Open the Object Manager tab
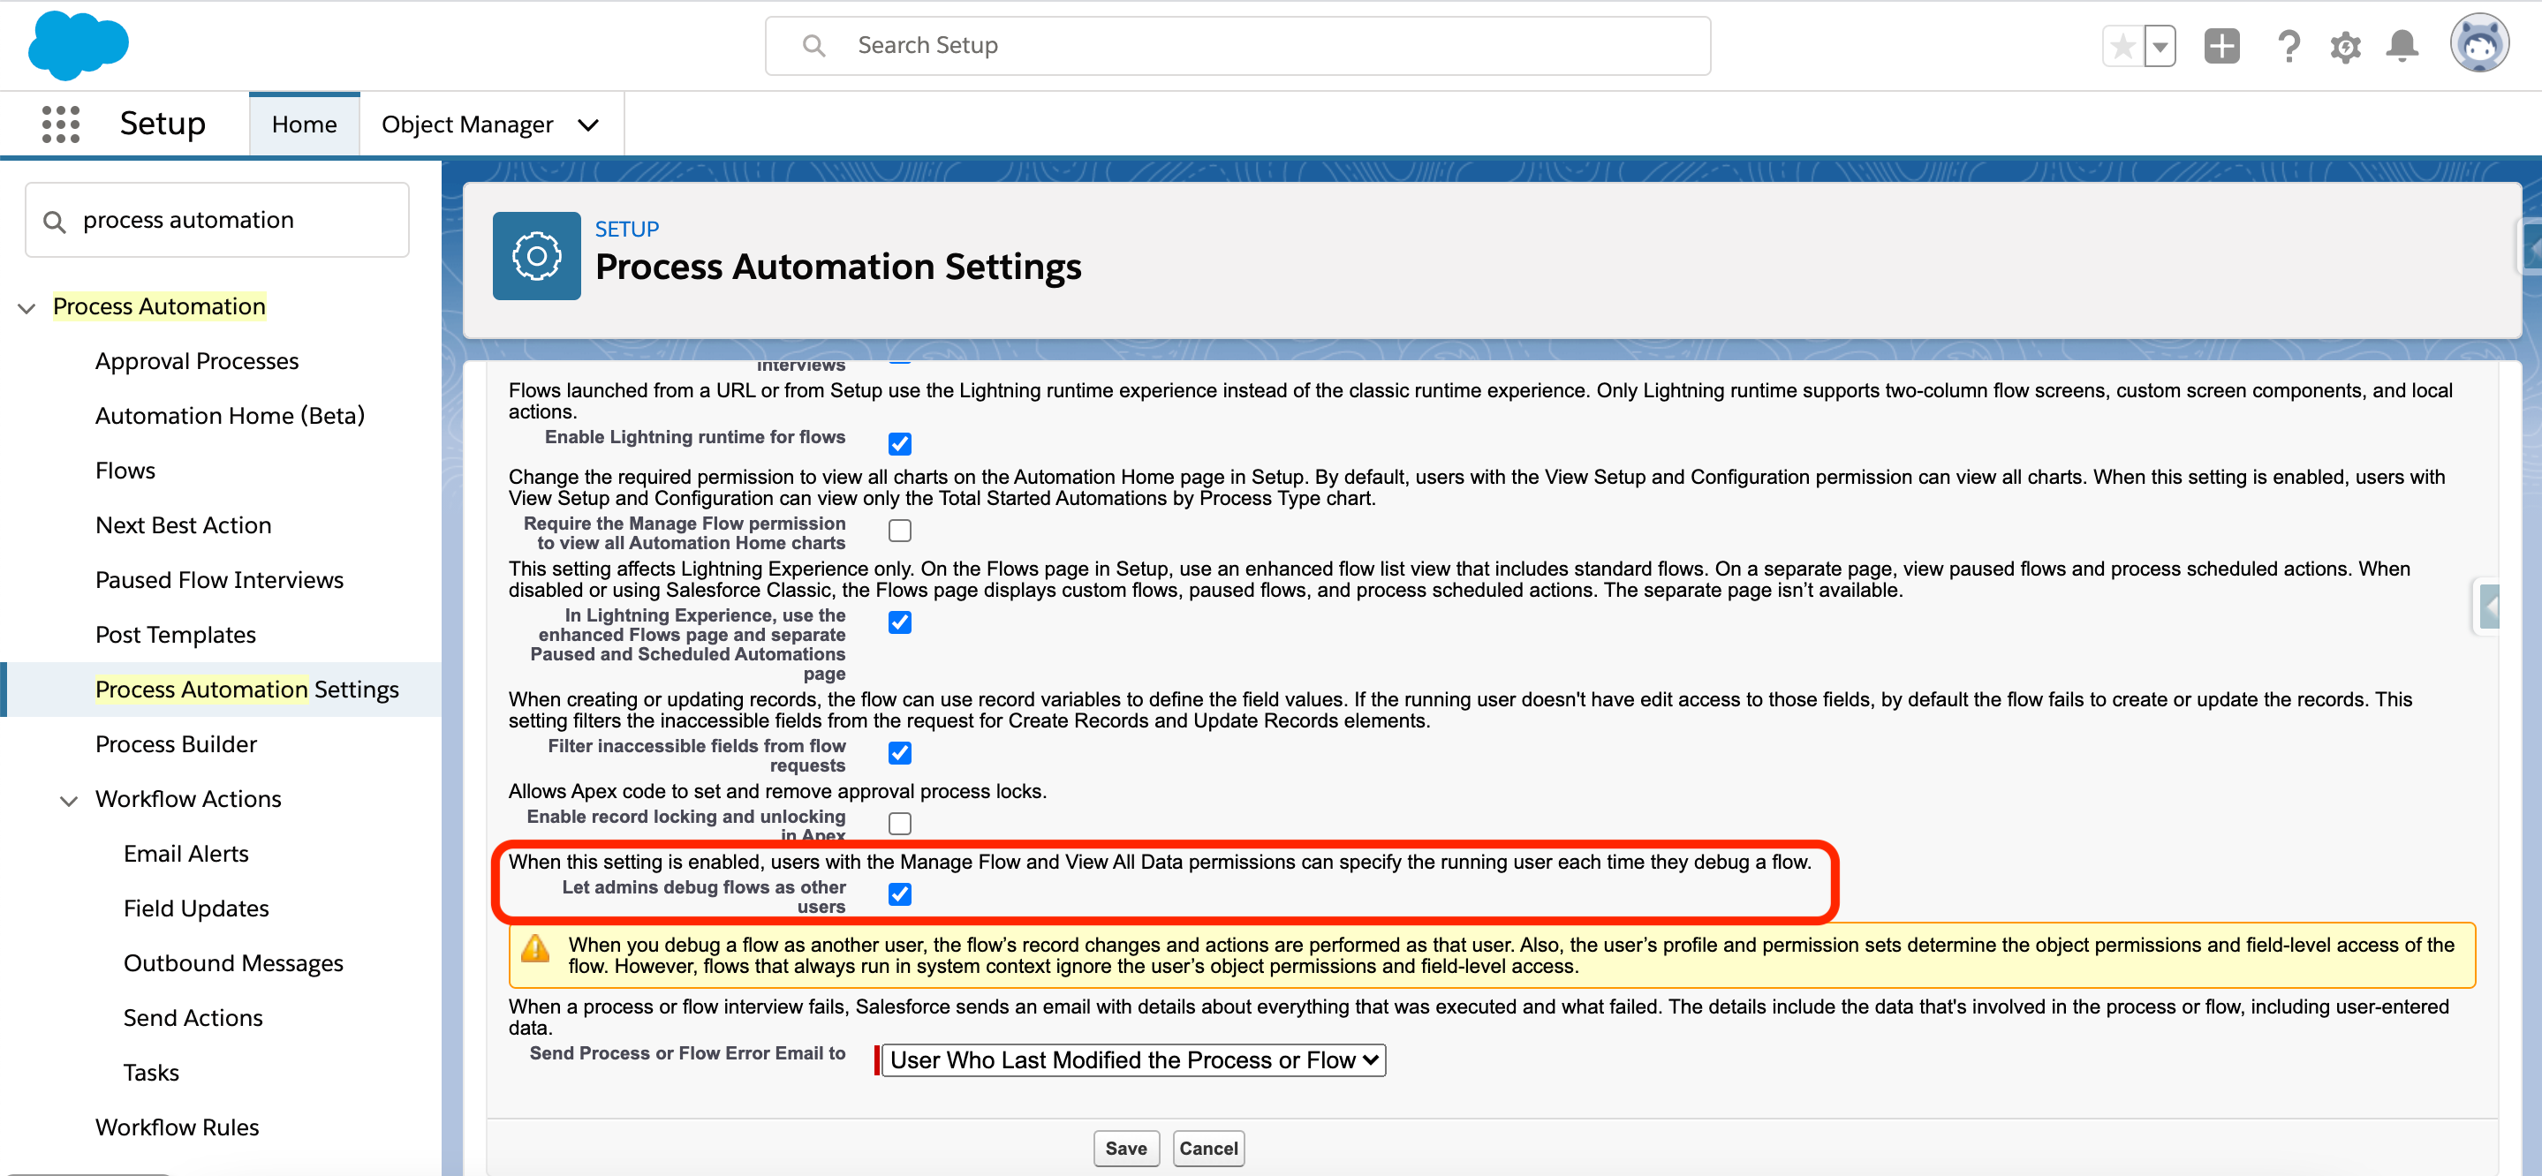 click(x=466, y=124)
